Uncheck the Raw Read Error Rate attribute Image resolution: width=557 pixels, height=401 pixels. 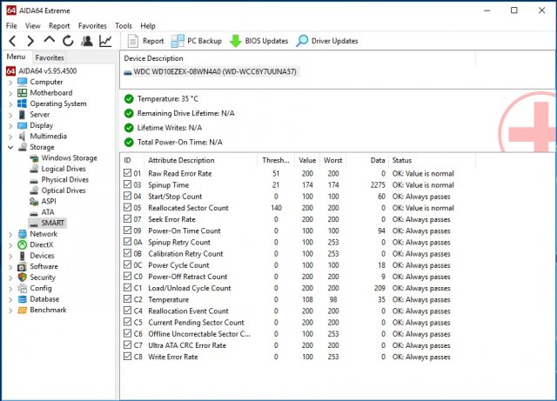pos(128,174)
